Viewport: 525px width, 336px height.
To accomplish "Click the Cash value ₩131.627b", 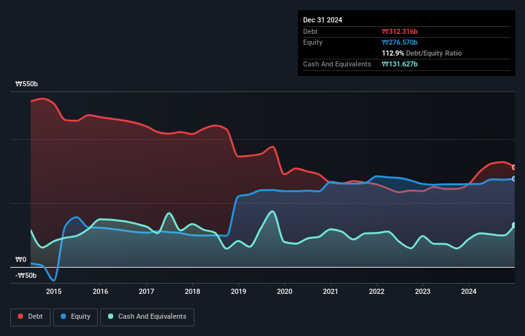I will pos(400,64).
